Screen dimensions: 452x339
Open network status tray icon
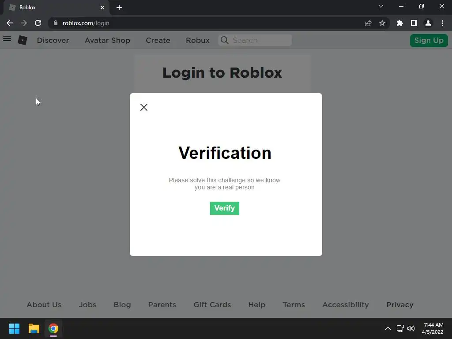[x=400, y=328]
